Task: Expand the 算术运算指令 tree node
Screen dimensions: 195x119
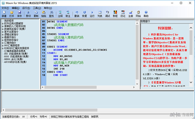Action: 3,32
